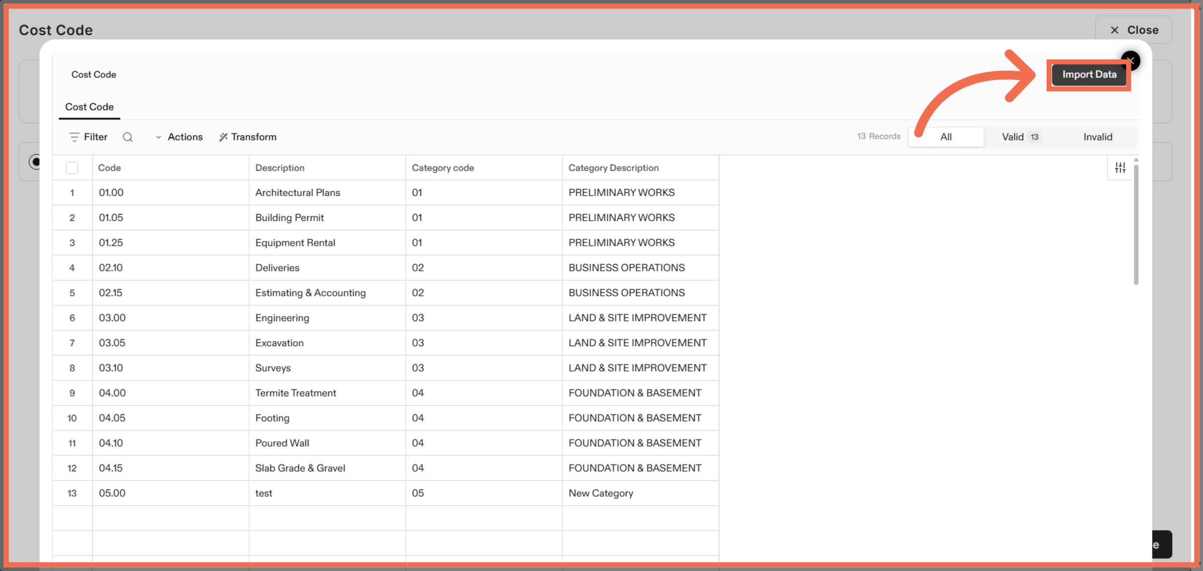The width and height of the screenshot is (1203, 571).
Task: Click the row 13 test record
Action: coord(264,493)
